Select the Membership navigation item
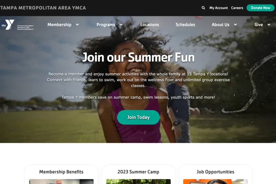Image resolution: width=276 pixels, height=184 pixels. pyautogui.click(x=59, y=25)
